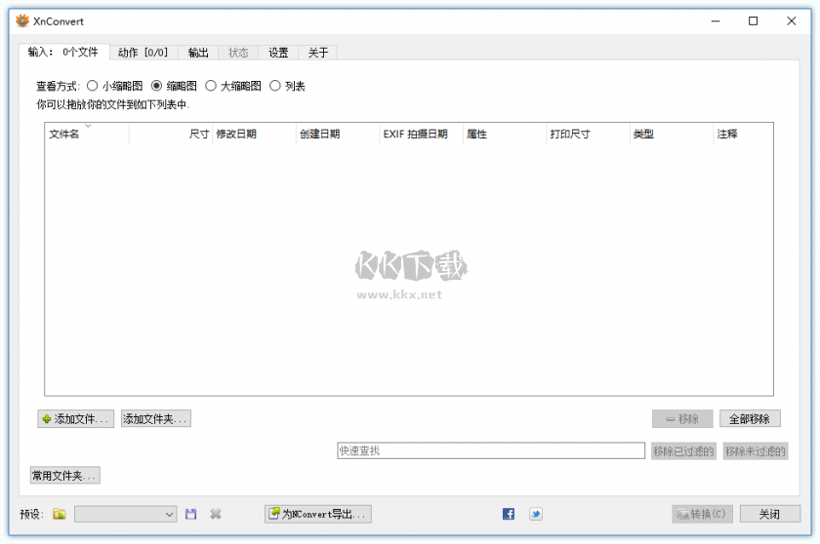Sort by EXIF 拍摄日期 column header
Viewport: 820px width, 544px height.
[x=421, y=134]
